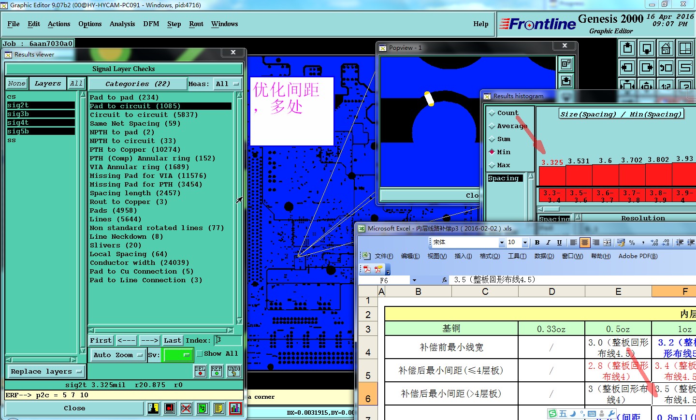The width and height of the screenshot is (696, 420).
Task: Click the previous zoom (undo view) icon
Action: tap(666, 68)
